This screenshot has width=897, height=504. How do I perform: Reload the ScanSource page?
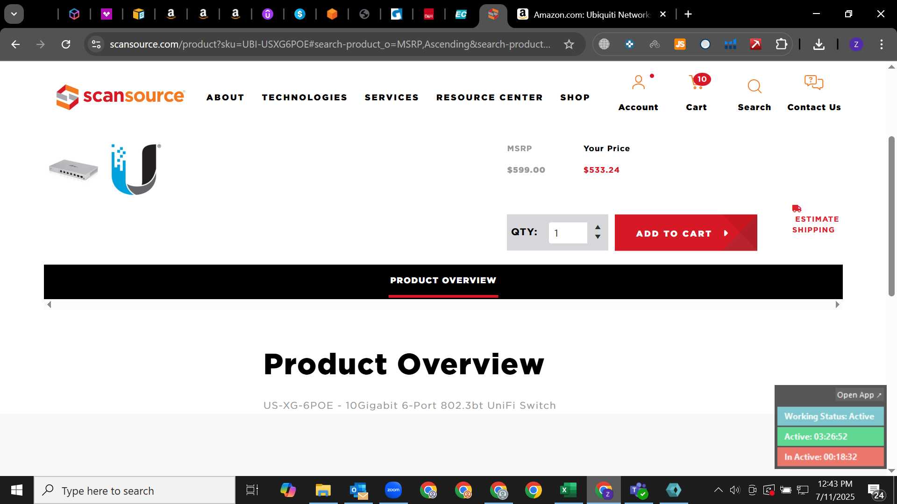click(x=66, y=44)
